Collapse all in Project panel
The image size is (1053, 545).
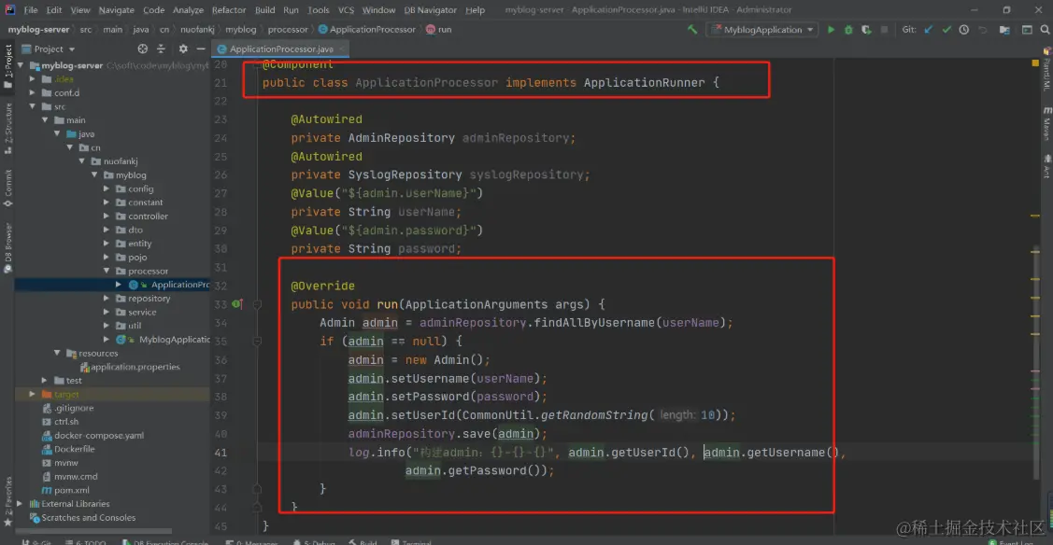[161, 49]
